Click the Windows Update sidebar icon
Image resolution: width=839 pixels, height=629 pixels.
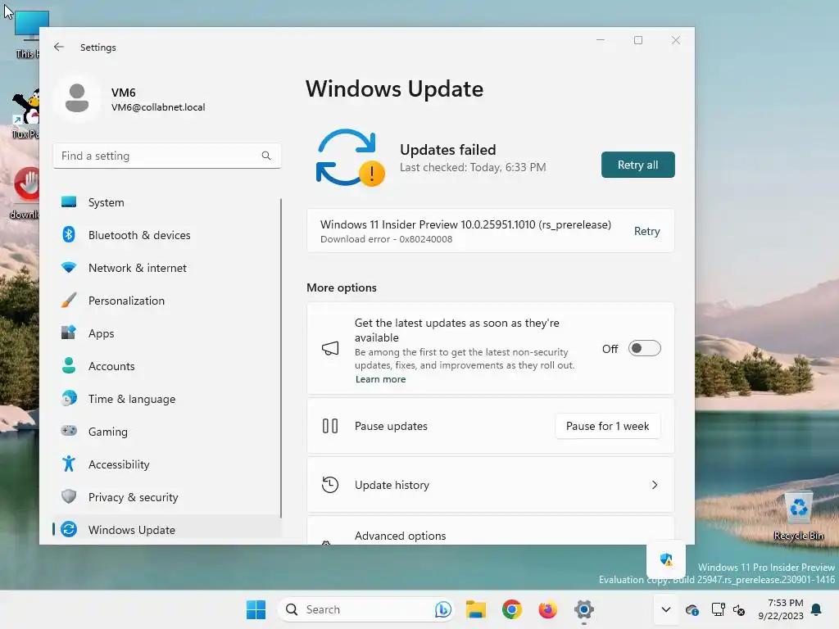[69, 530]
